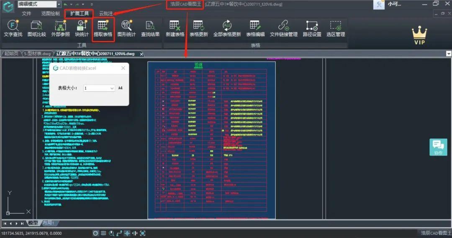Image resolution: width=452 pixels, height=238 pixels.
Task: Switch to the 扩展工具 ribbon tab
Action: tap(79, 13)
